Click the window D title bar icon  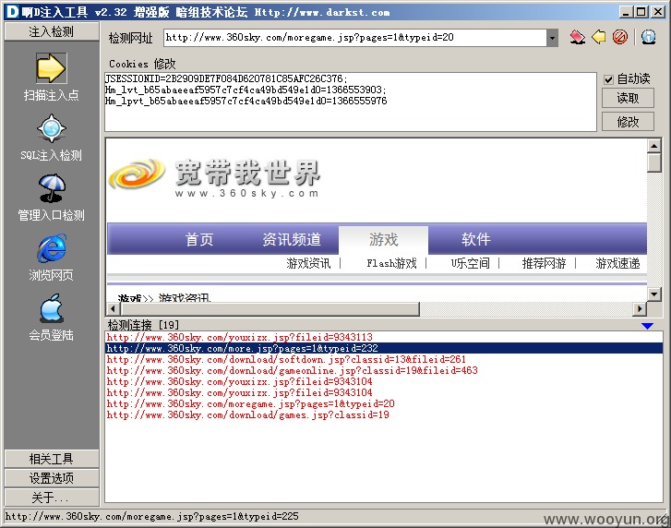[x=12, y=12]
